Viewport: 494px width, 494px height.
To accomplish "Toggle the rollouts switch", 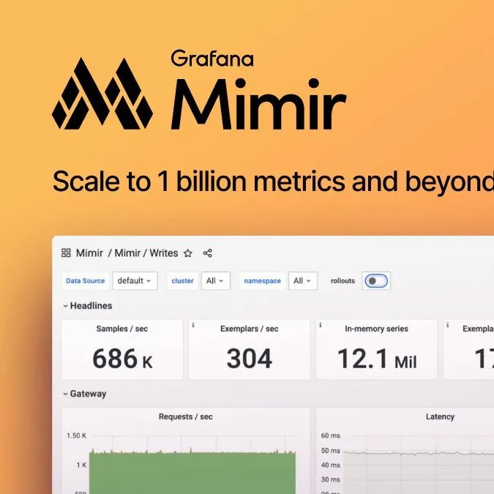I will pyautogui.click(x=376, y=281).
